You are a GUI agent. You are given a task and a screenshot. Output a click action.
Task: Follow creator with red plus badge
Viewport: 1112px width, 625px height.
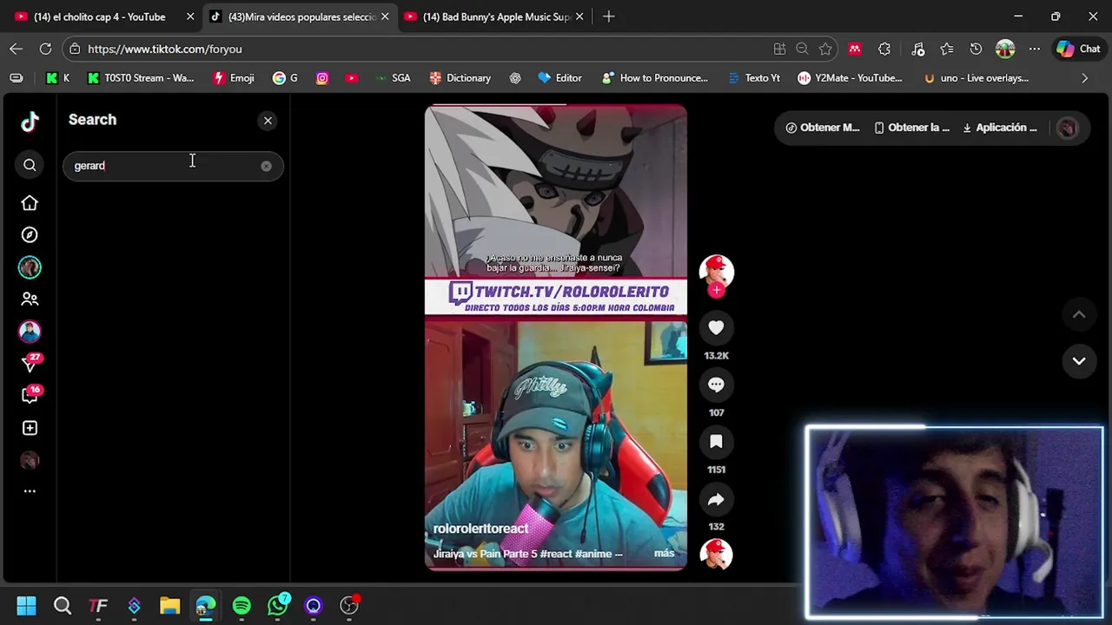click(x=716, y=291)
